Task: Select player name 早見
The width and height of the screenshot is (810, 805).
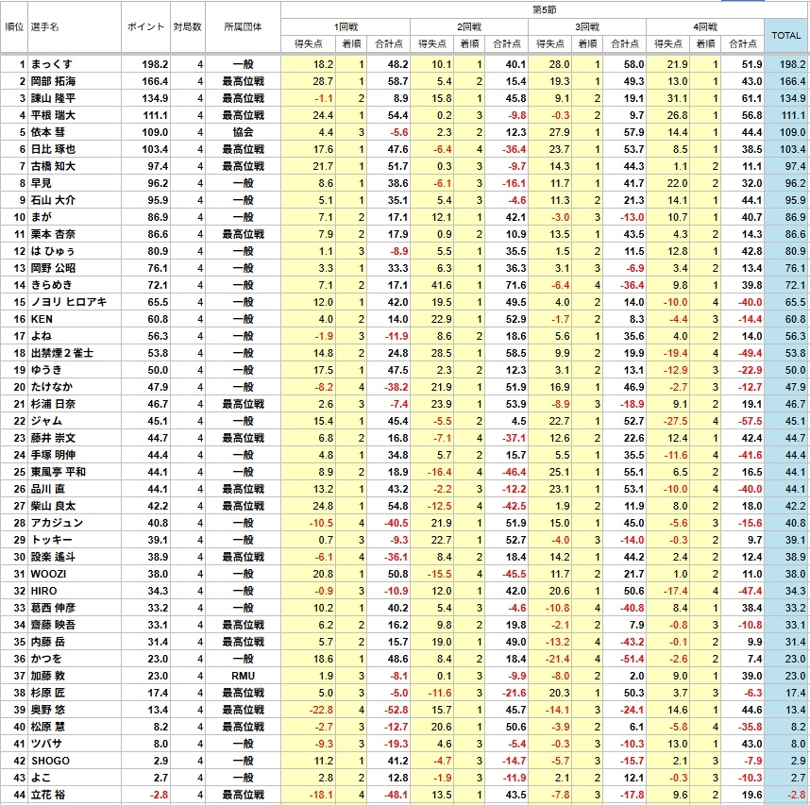Action: click(x=42, y=183)
